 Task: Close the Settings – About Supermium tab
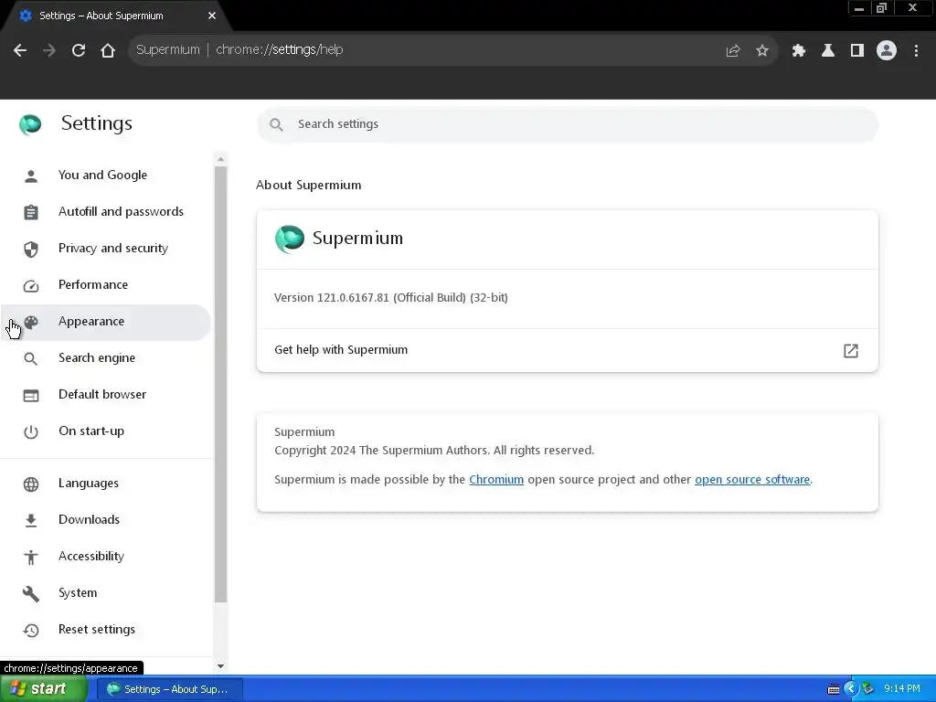[212, 16]
